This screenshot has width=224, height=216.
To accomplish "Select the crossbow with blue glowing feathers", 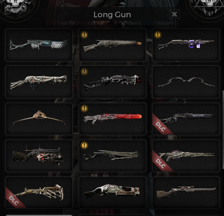I will [x=39, y=45].
